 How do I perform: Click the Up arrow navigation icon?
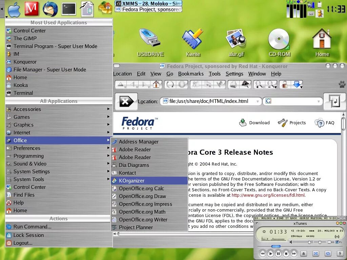click(121, 84)
